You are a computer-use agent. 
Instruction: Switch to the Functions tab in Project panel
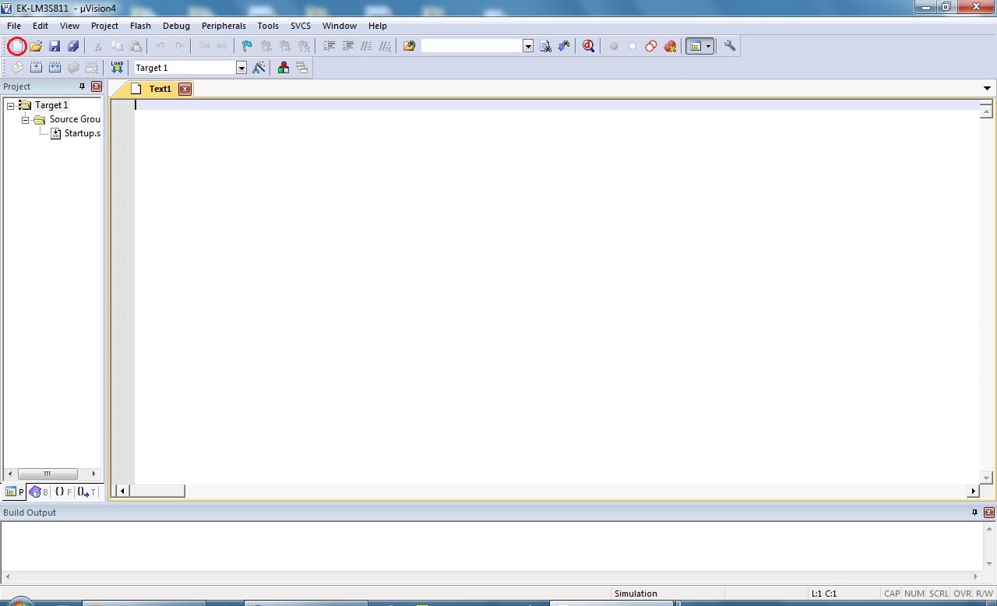point(63,491)
